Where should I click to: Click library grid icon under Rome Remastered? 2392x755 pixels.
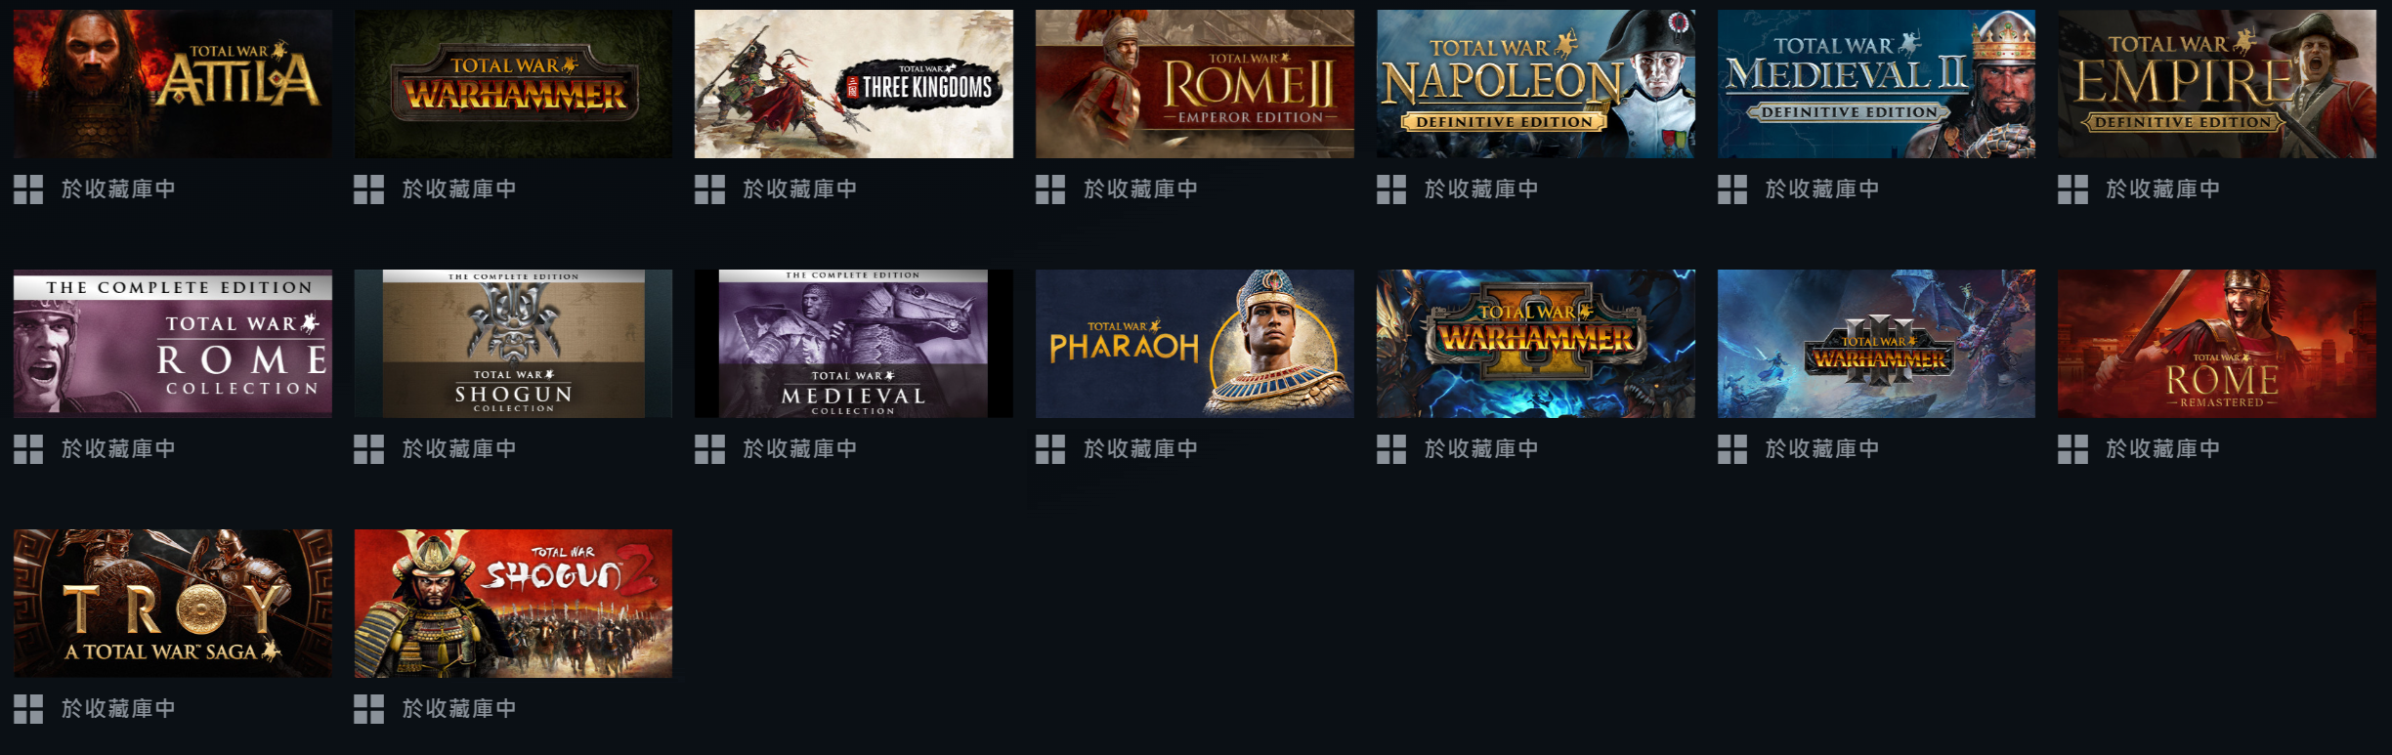click(x=2072, y=449)
